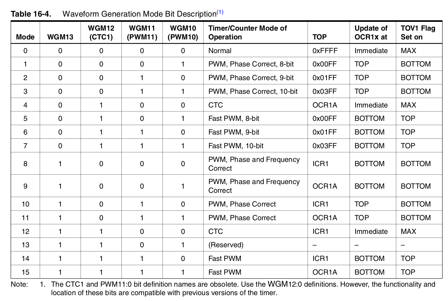Screen dimensions: 448x301
Task: Click the Update of OCR1x at header
Action: tap(371, 33)
